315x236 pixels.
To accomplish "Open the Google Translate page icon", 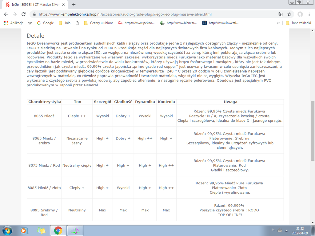I will click(281, 14).
